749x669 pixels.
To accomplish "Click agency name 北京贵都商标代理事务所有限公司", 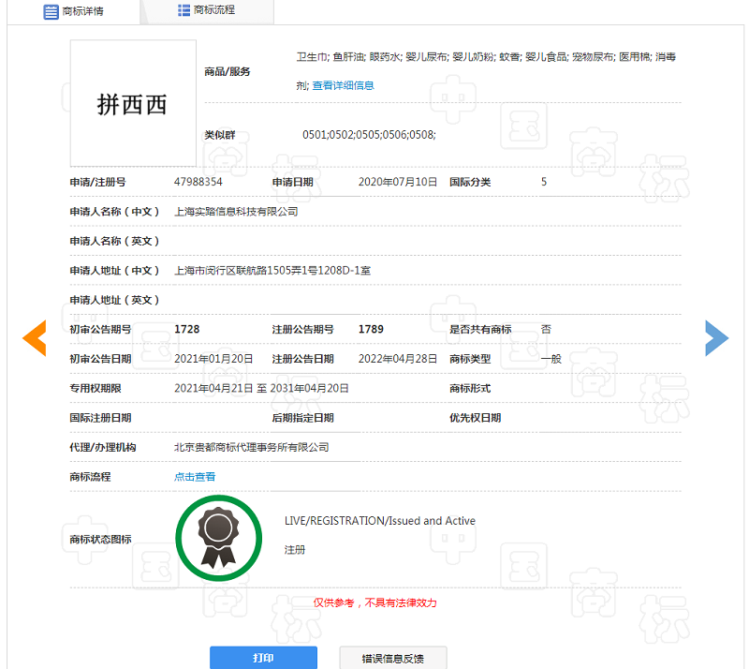I will (251, 448).
